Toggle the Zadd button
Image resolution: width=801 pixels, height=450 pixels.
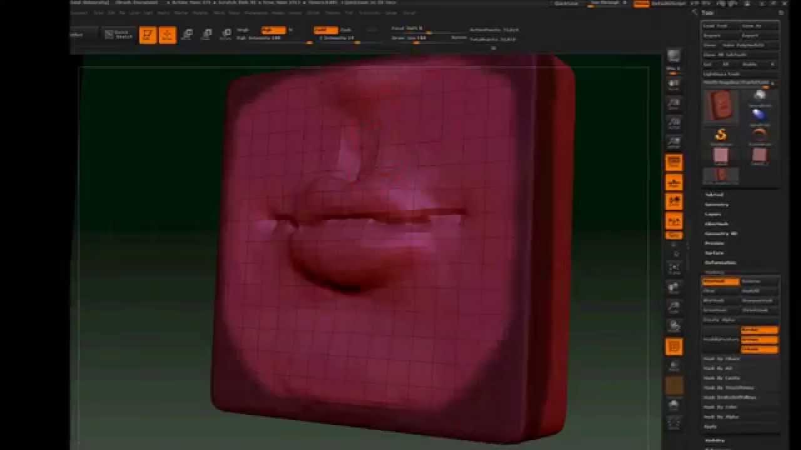pyautogui.click(x=325, y=30)
